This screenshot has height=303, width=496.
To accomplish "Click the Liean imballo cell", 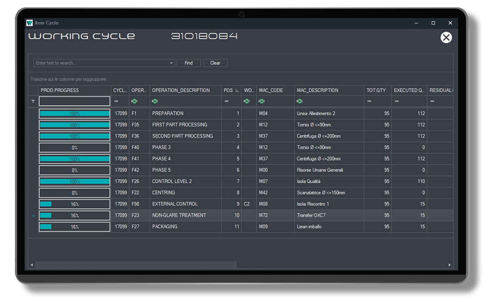I will click(x=329, y=226).
